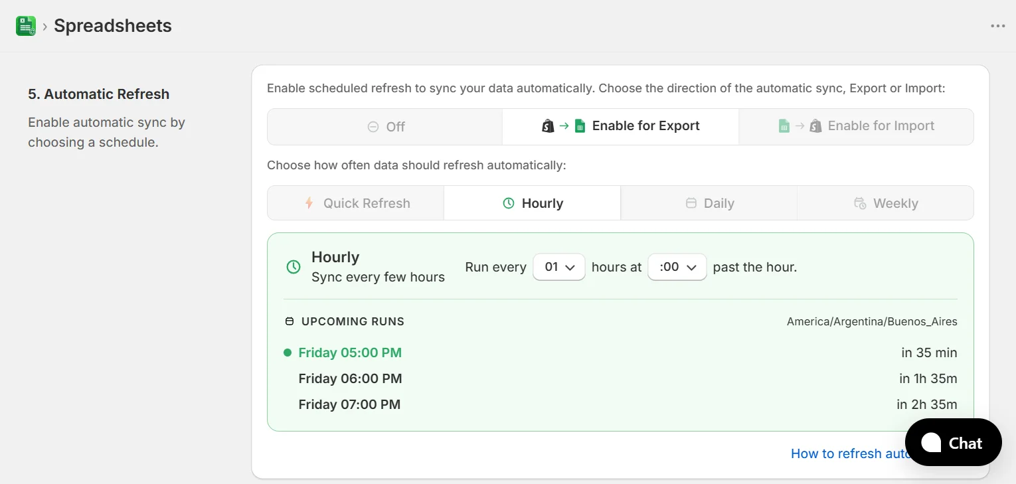Click the breadcrumb chevron beside Spreadsheets
The width and height of the screenshot is (1016, 484).
point(44,27)
